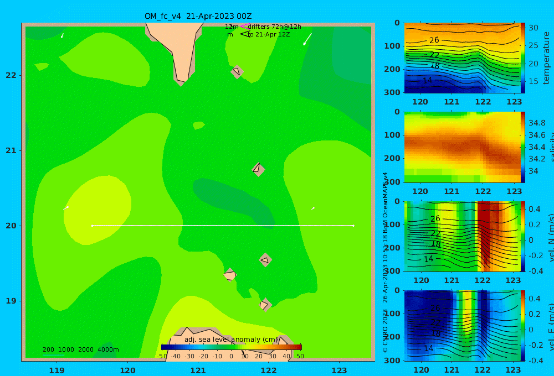554x376 pixels.
Task: Click the '© CSIRO 2023' vertical copyright text
Action: [385, 331]
